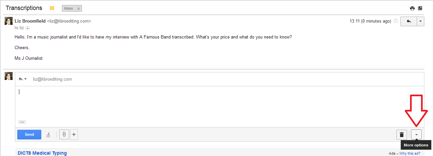Expand the 'to liz' details arrow
Viewport: 433px width, 156px height.
[x=28, y=28]
